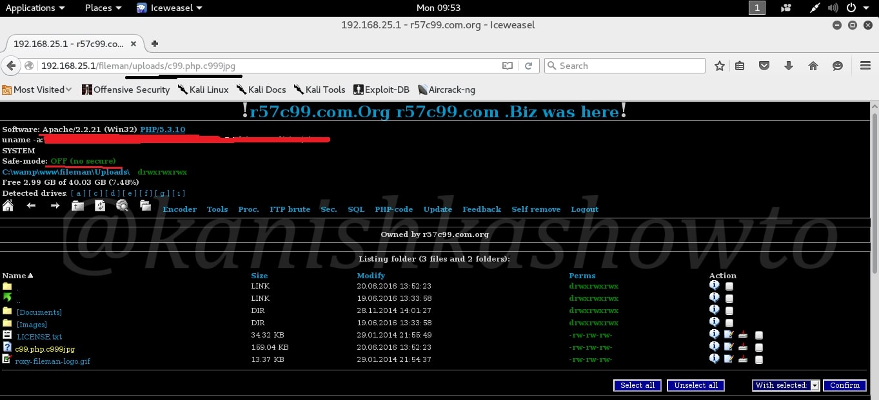Viewport: 879px width, 400px height.
Task: Download roxy-fileman-logo.gif via download icon
Action: point(743,359)
